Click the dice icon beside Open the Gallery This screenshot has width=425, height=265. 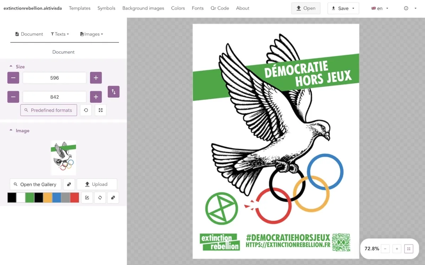point(69,184)
